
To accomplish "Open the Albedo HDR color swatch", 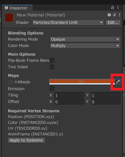I will coord(82,82).
